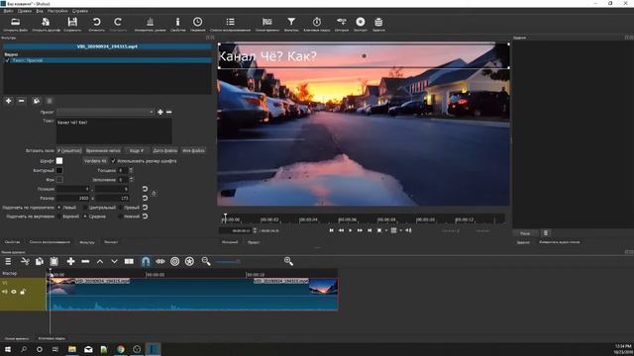The width and height of the screenshot is (634, 356).
Task: Hide track V1 with eye icon
Action: point(14,292)
